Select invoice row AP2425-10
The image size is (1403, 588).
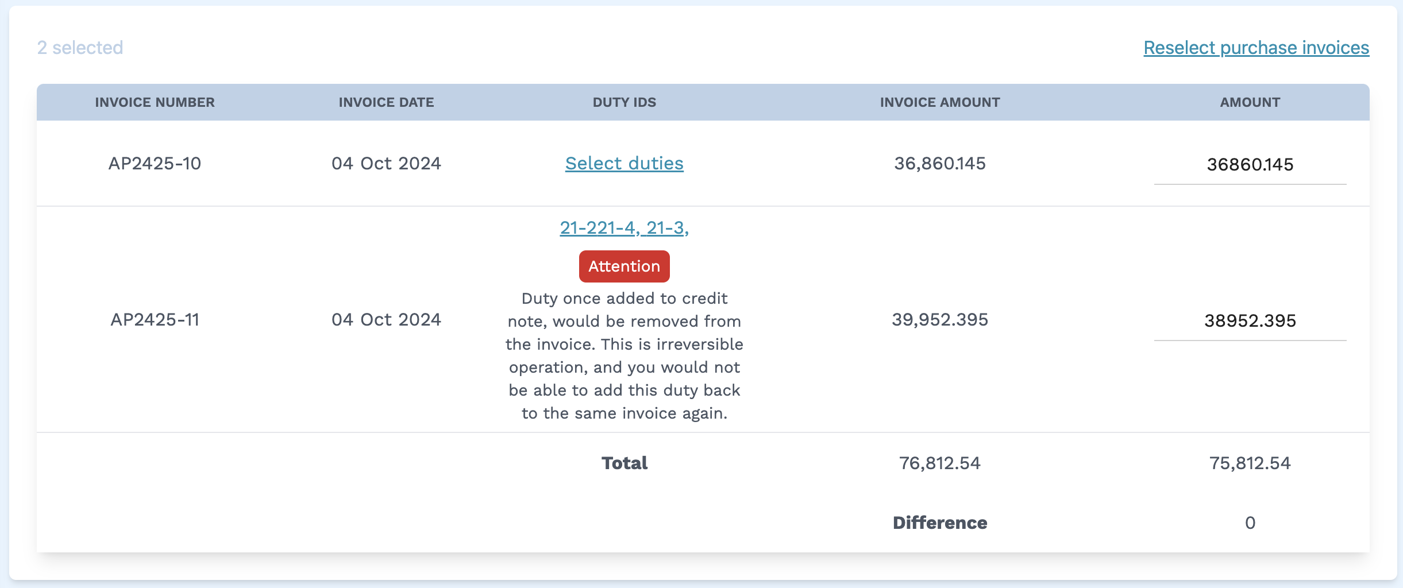click(x=156, y=164)
